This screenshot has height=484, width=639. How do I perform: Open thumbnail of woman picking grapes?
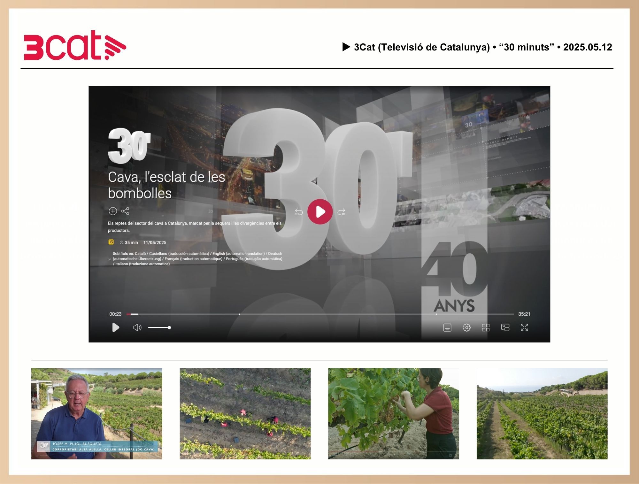pyautogui.click(x=394, y=414)
